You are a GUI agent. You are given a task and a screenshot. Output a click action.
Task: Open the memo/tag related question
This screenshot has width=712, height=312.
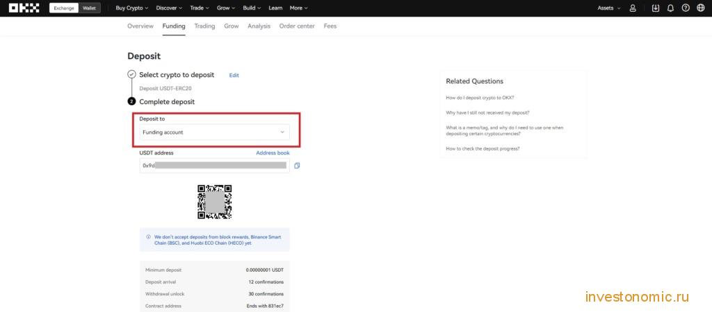click(x=505, y=131)
